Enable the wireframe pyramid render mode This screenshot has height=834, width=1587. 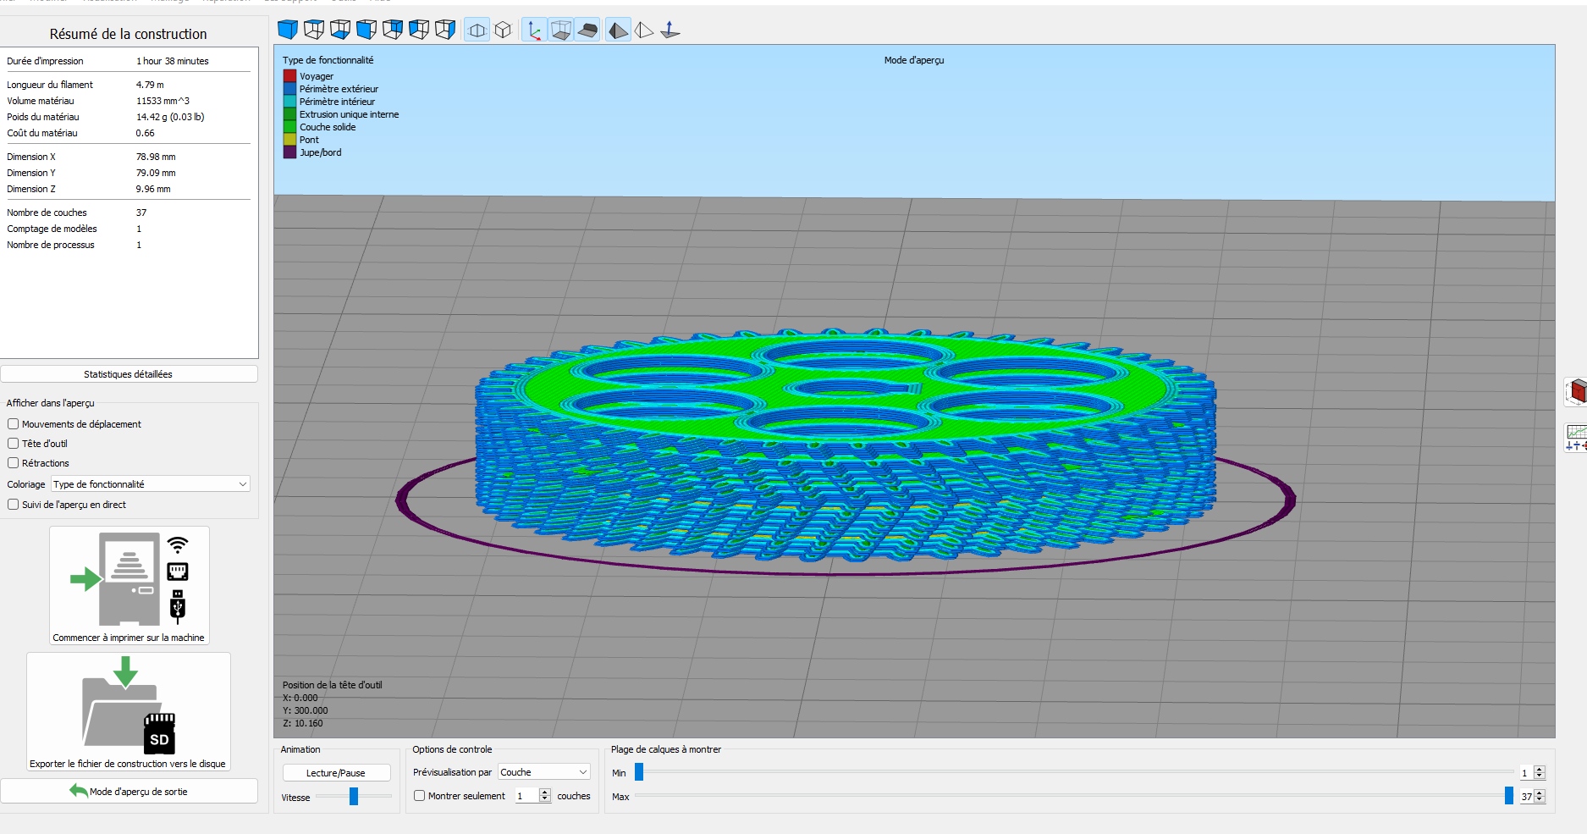(x=644, y=30)
